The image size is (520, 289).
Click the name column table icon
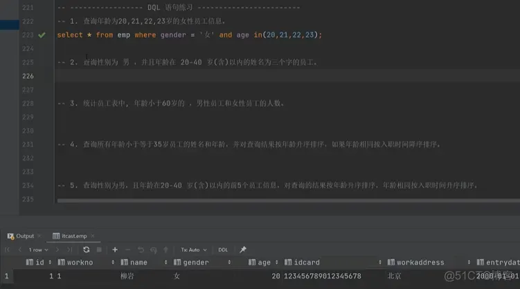coord(125,262)
